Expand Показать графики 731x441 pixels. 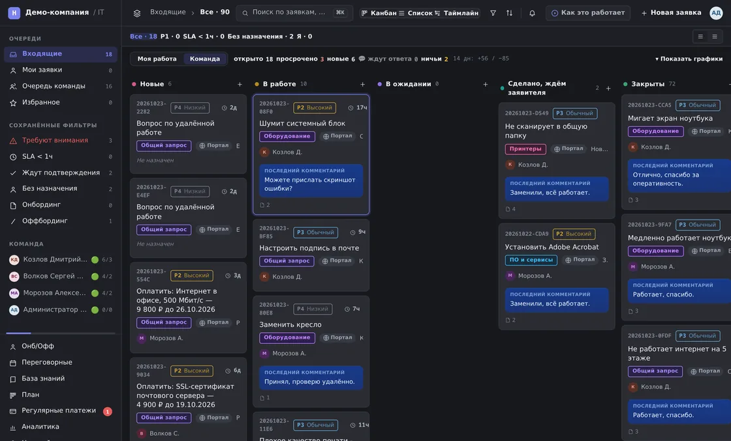pyautogui.click(x=689, y=59)
